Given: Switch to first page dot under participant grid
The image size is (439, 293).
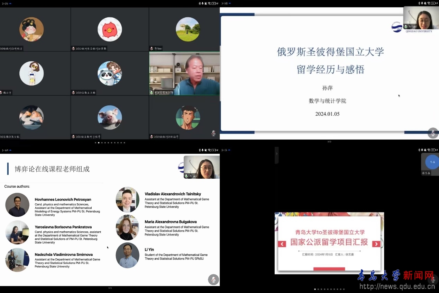Looking at the screenshot, I should tap(95, 143).
